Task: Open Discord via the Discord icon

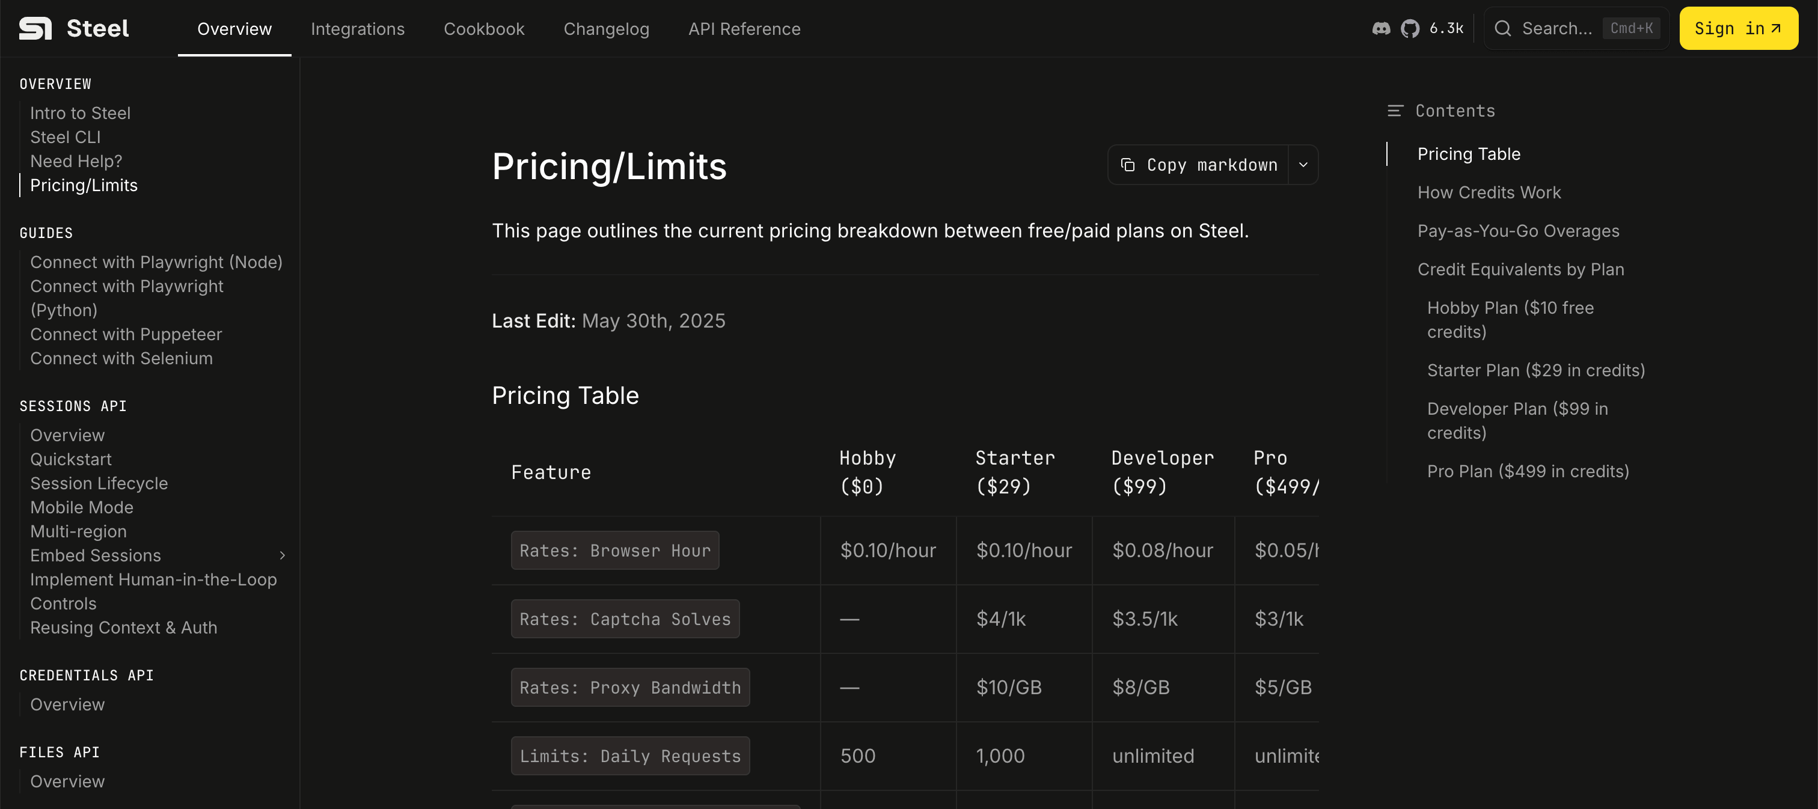Action: [x=1381, y=28]
